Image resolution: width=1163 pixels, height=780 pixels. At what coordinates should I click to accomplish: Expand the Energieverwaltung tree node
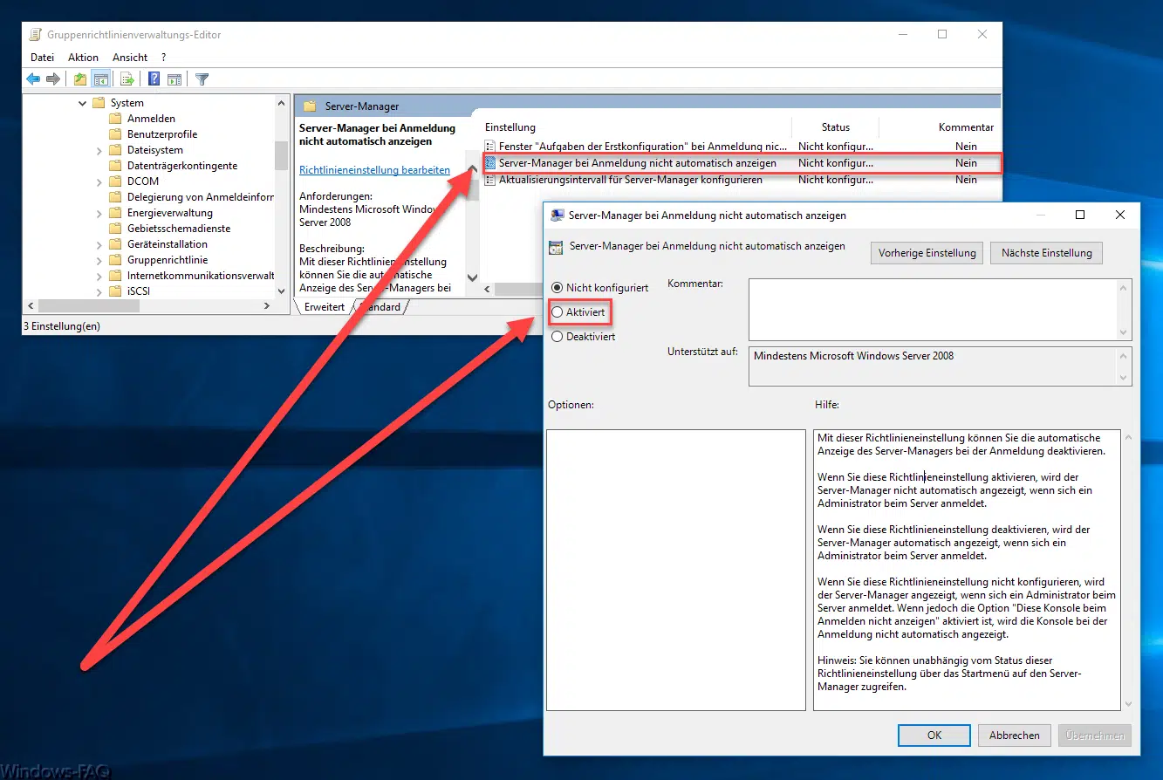point(99,213)
